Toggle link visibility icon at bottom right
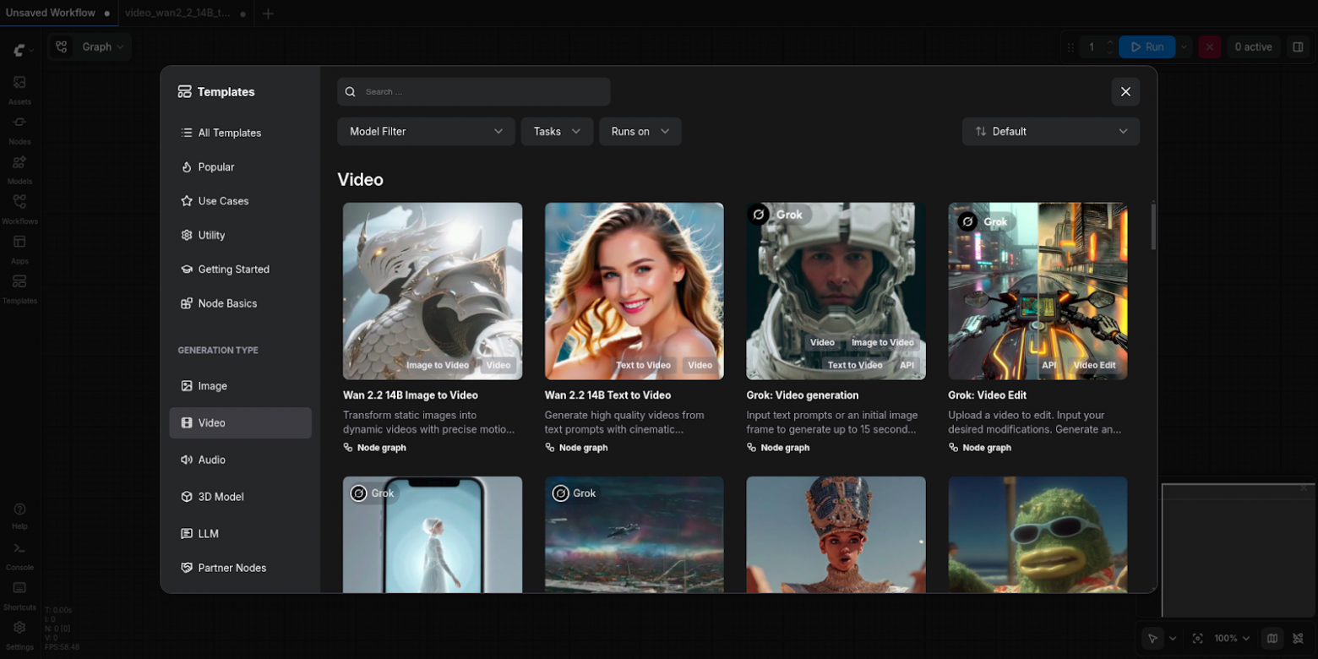Viewport: 1318px width, 659px height. pyautogui.click(x=1298, y=639)
